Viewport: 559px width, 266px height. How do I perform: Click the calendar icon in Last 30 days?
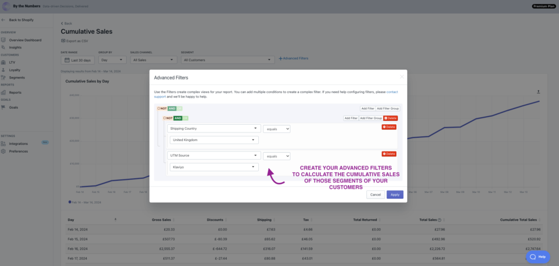point(67,60)
